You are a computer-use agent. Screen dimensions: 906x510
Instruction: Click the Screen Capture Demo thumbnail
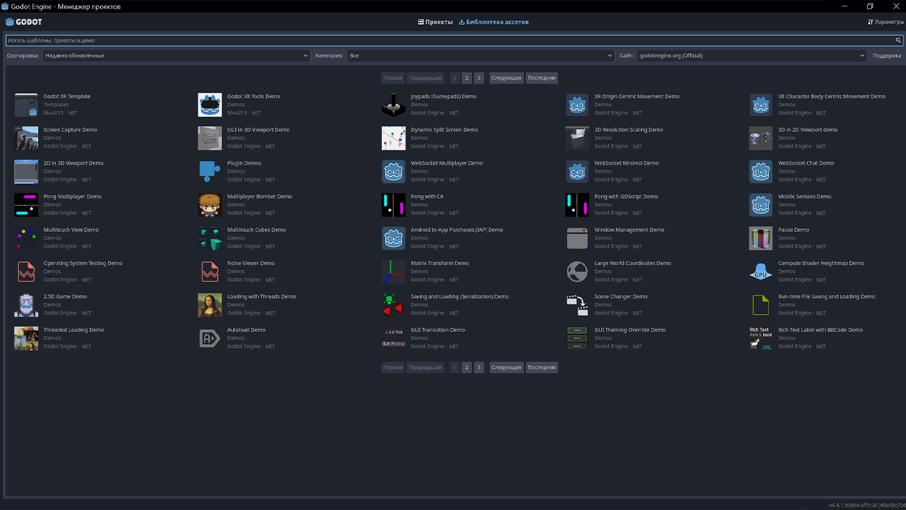26,138
